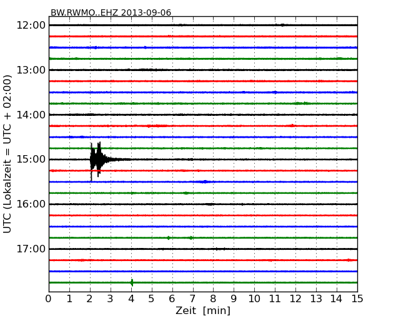
Task: Click the x-axis tick label 11
Action: pyautogui.click(x=275, y=299)
